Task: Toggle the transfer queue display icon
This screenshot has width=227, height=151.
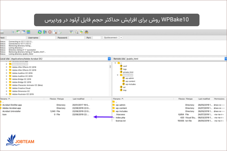Action: point(28,32)
